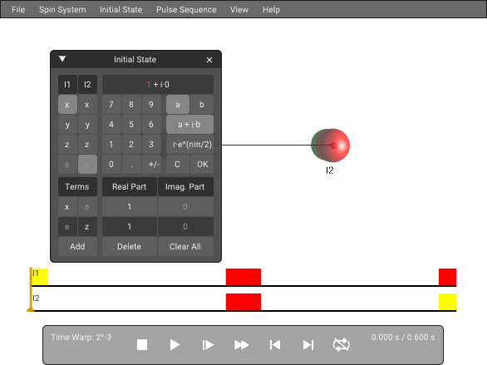Viewport: 487px width, 365px height.
Task: Toggle the 'a' component selector
Action: point(178,105)
